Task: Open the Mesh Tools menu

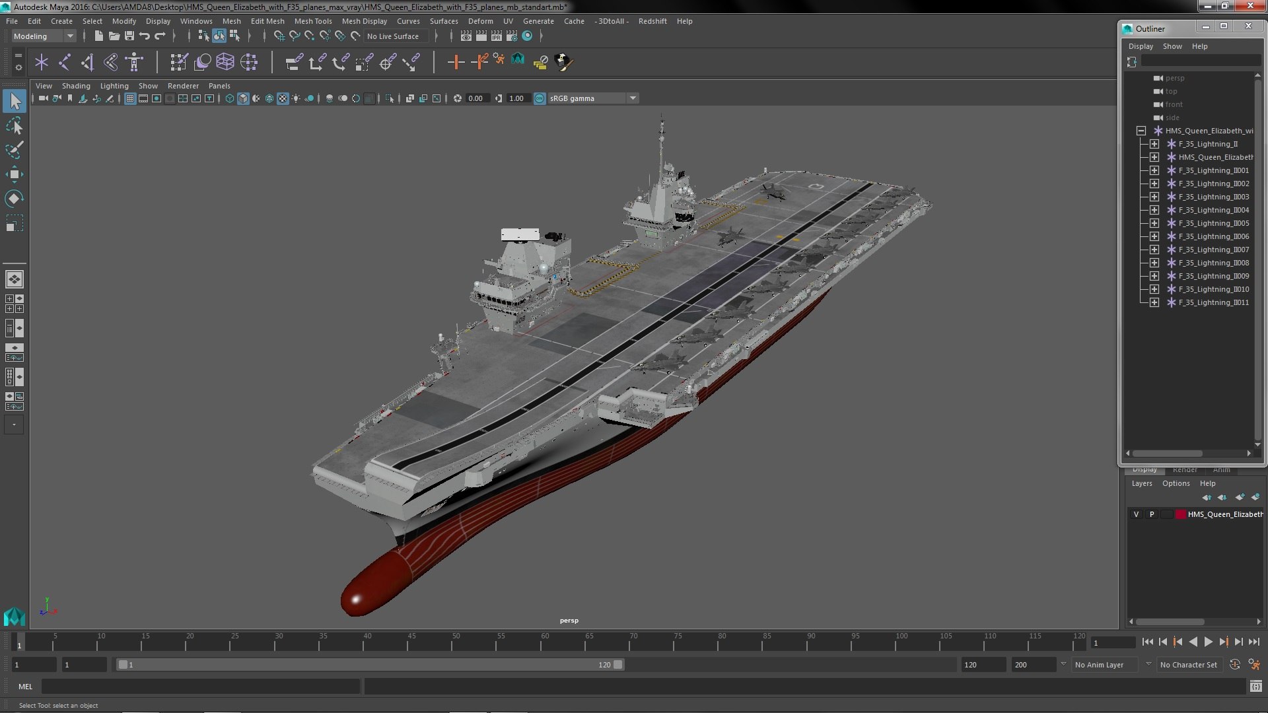Action: (313, 21)
